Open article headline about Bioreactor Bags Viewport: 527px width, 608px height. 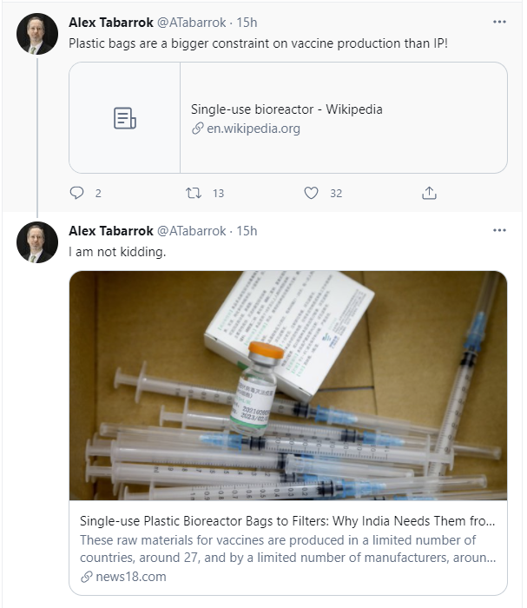[287, 521]
